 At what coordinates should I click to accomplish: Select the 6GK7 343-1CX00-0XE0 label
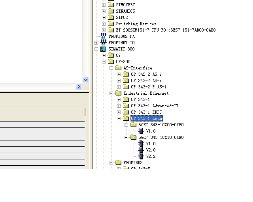click(x=161, y=125)
